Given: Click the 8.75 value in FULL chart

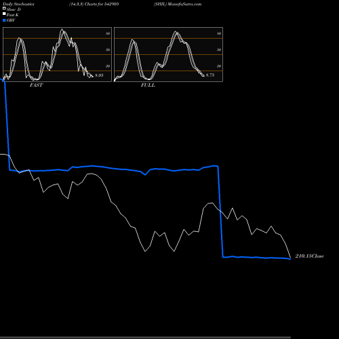Looking at the screenshot, I should pos(210,75).
